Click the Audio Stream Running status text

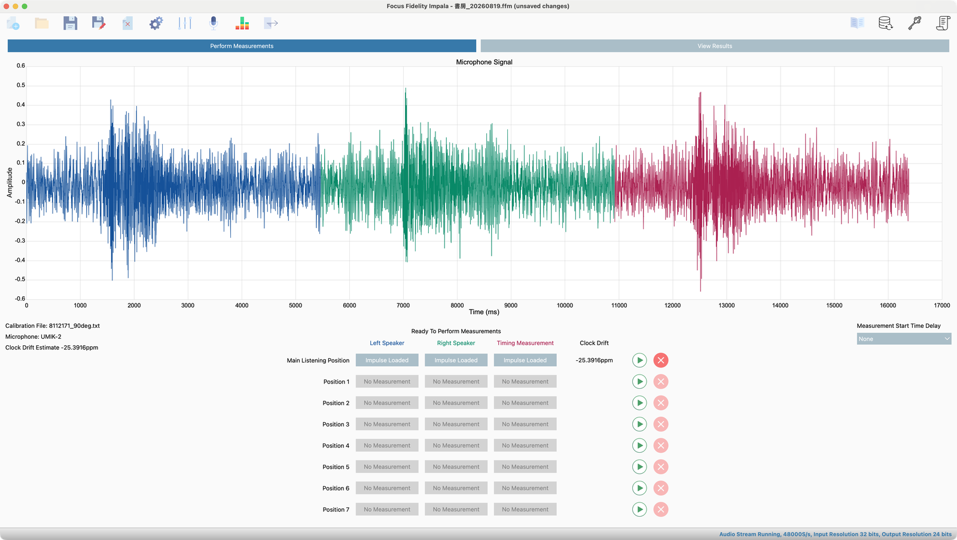[x=835, y=534]
